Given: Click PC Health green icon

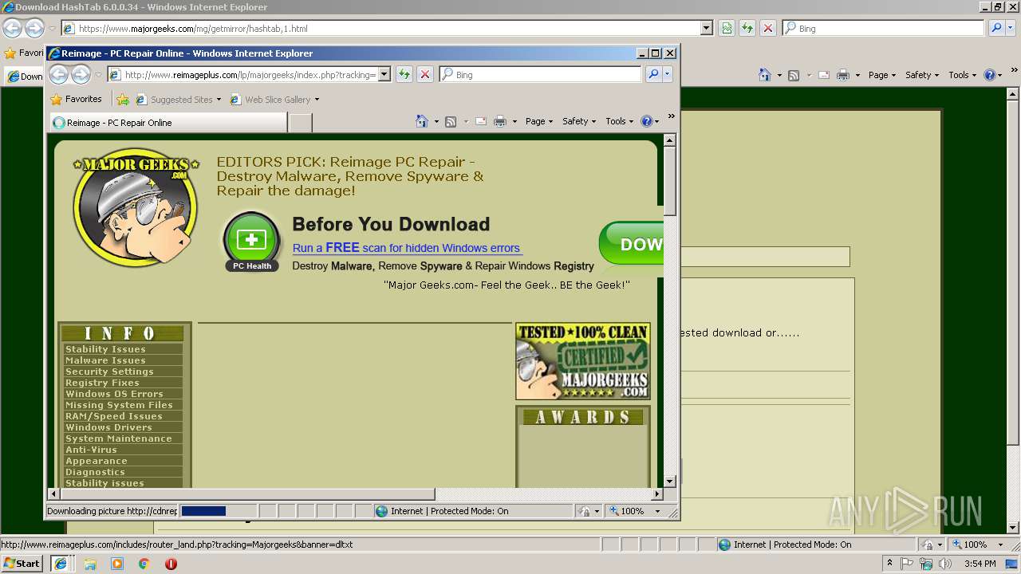Looking at the screenshot, I should coord(252,242).
